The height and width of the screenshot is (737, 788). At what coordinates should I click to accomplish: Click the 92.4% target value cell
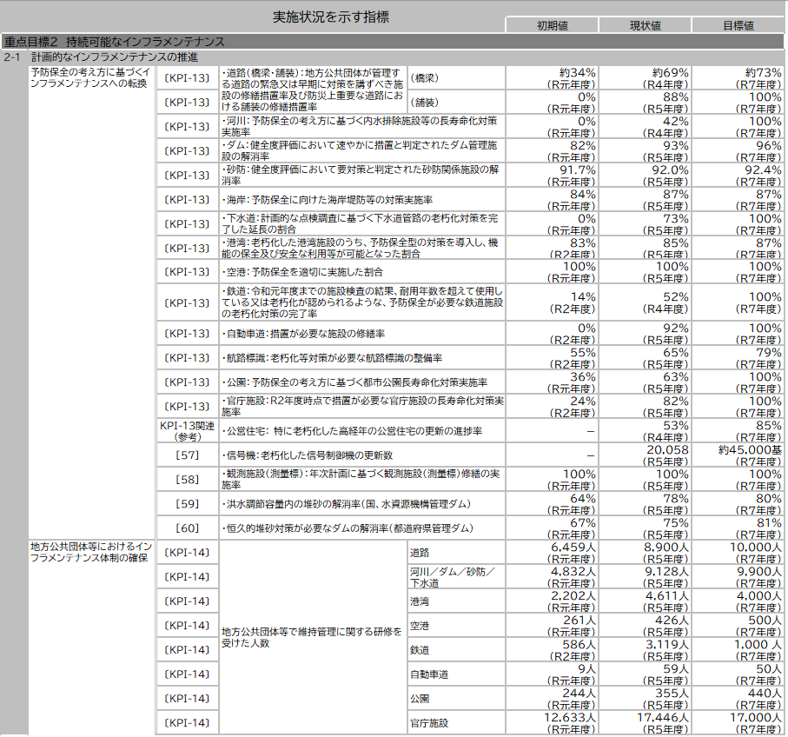coord(738,175)
